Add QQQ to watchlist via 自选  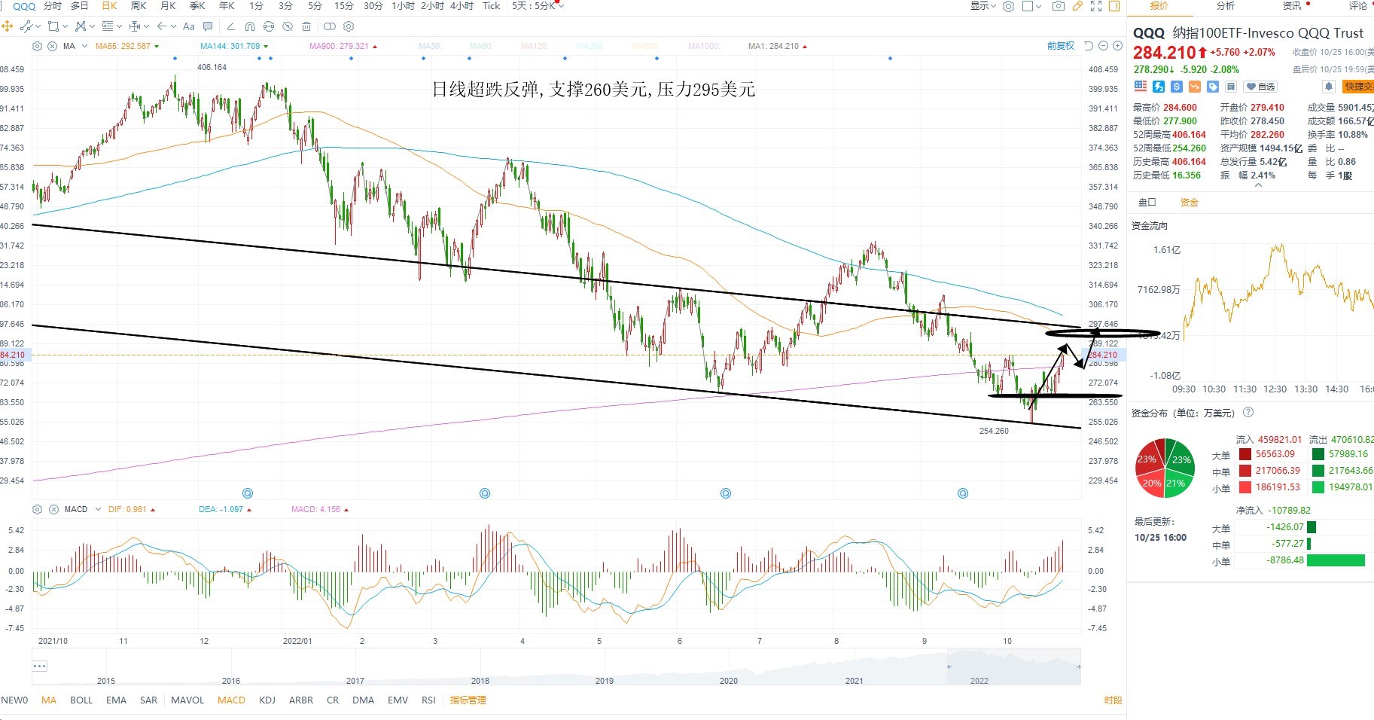click(x=1261, y=87)
